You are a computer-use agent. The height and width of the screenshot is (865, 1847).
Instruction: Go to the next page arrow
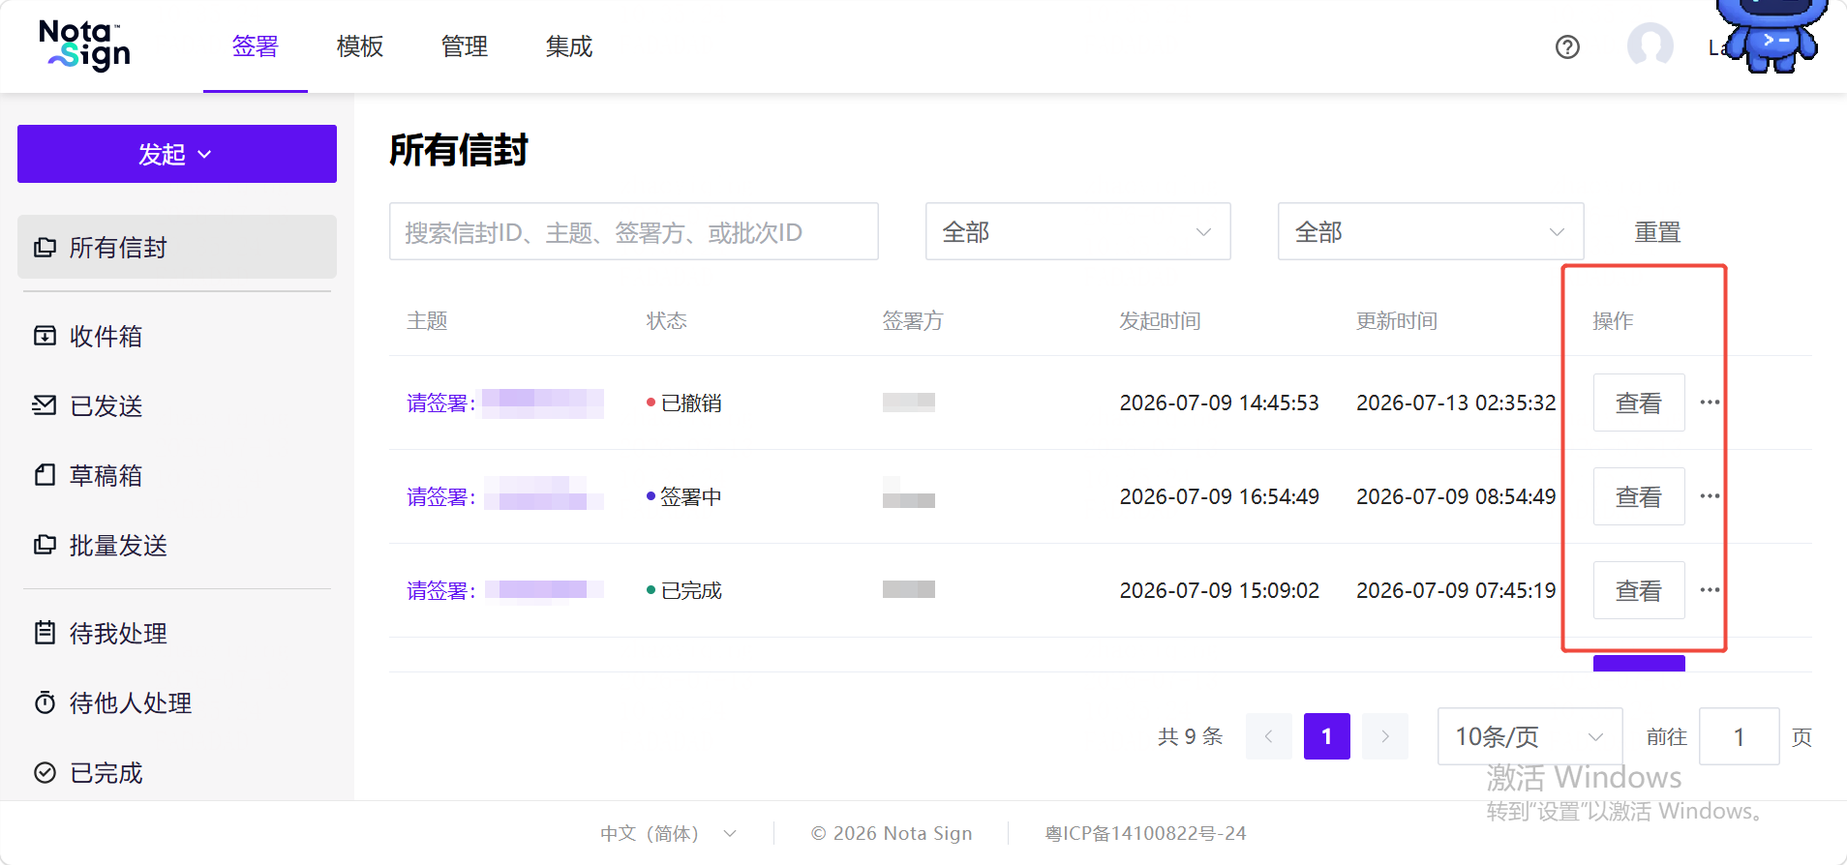[1385, 736]
